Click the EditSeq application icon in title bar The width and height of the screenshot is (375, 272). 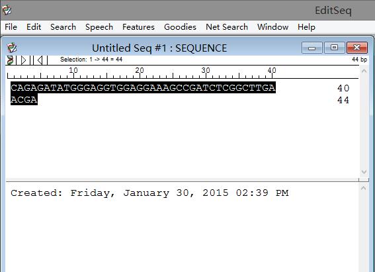pyautogui.click(x=7, y=10)
